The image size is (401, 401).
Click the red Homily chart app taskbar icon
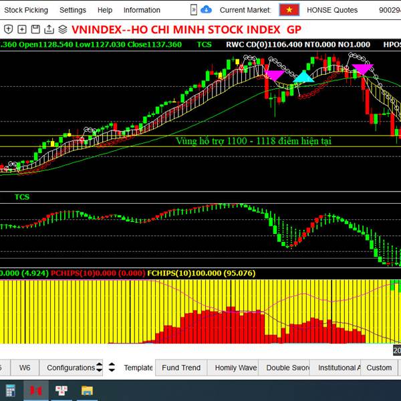point(36,390)
